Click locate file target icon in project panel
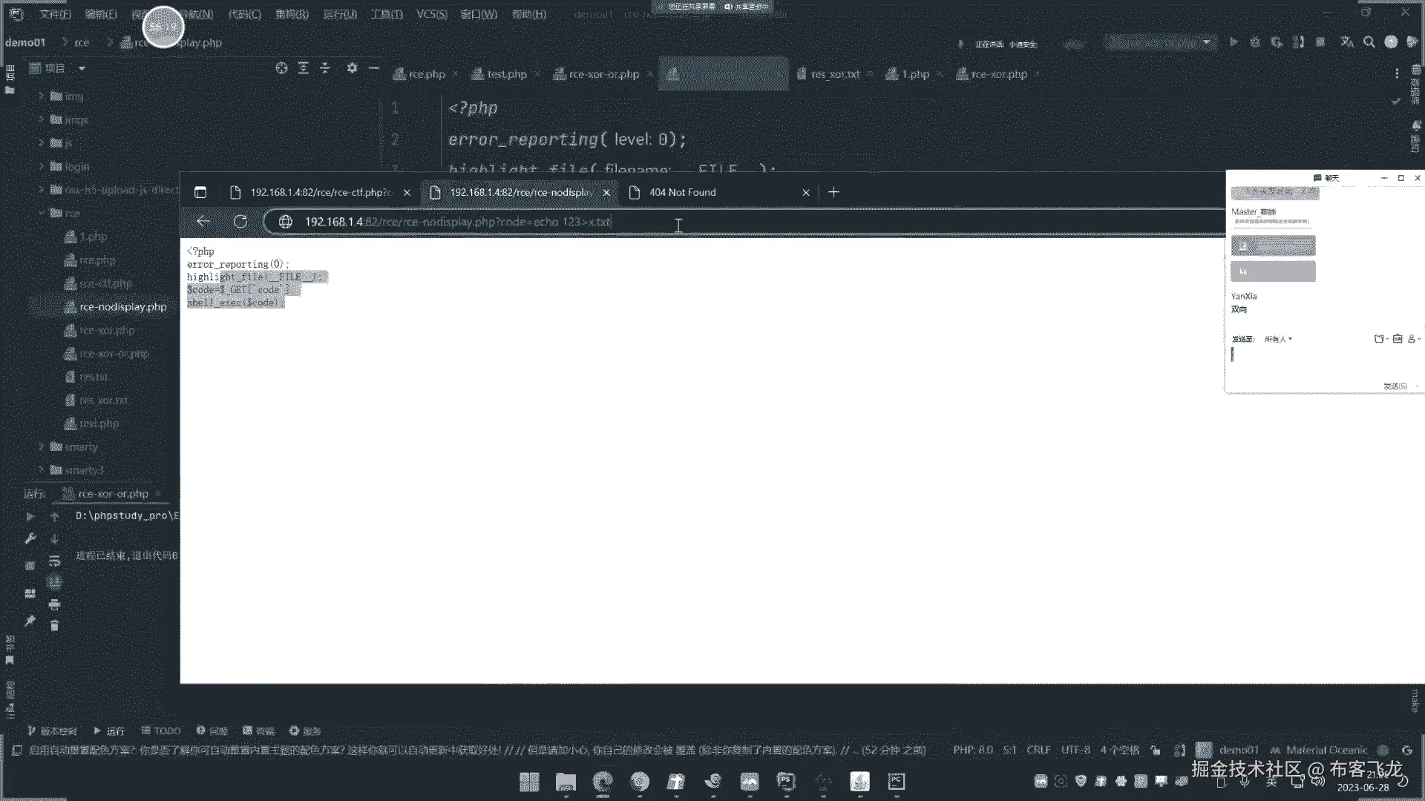This screenshot has height=801, width=1425. coord(281,68)
